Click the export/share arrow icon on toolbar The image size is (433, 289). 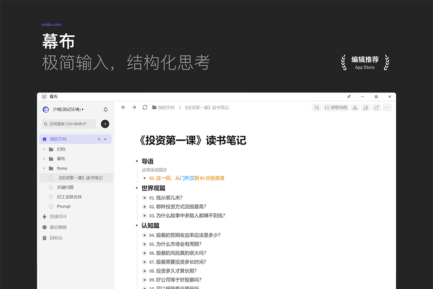(x=376, y=108)
